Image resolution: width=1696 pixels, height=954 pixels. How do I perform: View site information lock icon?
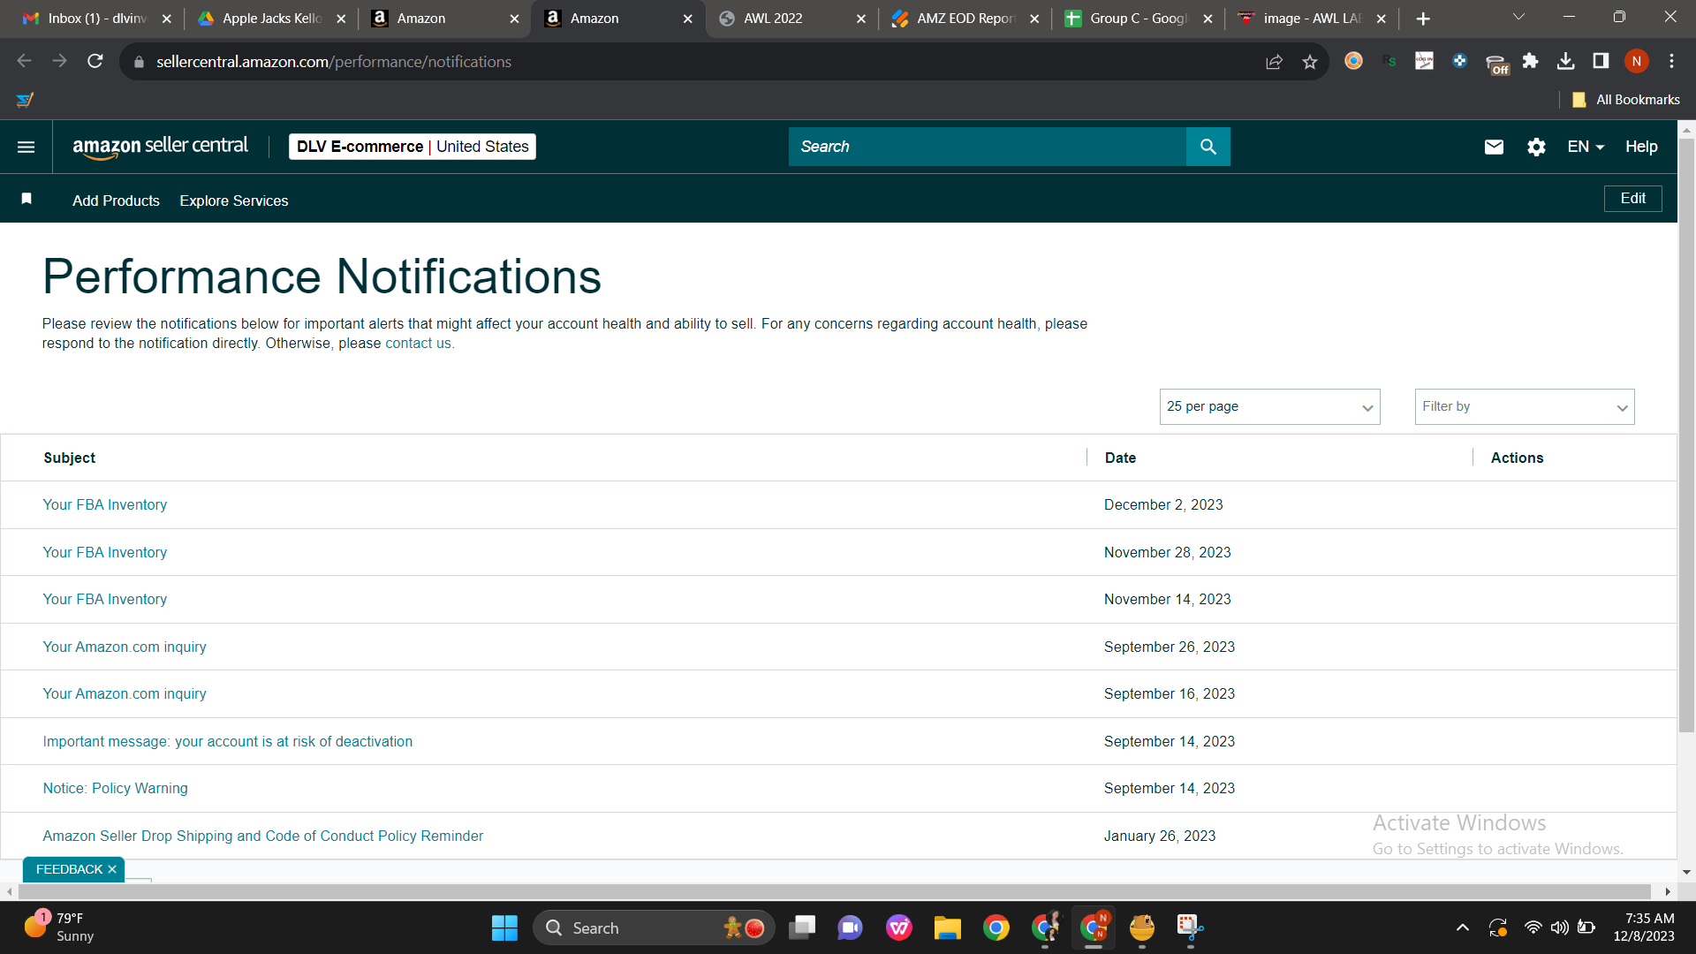(138, 62)
